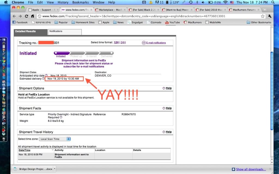Open the Apple bookmark in bookmarks bar

[x=104, y=22]
